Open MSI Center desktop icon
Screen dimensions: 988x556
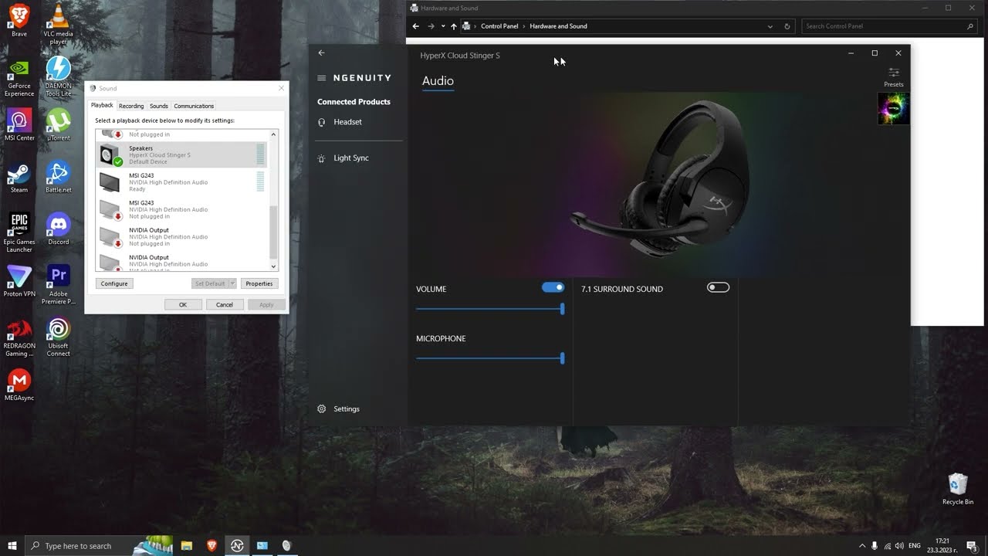pos(19,125)
